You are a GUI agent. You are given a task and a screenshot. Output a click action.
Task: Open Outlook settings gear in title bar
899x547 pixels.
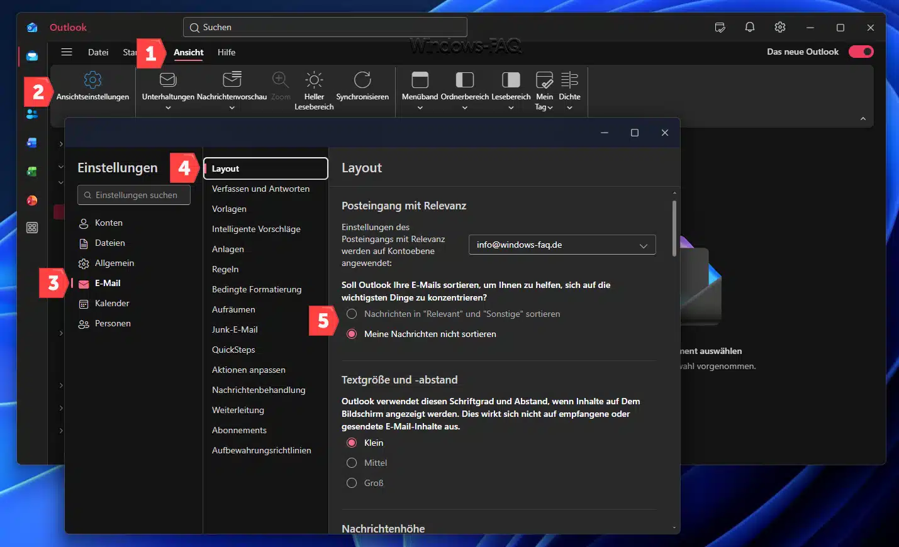click(x=779, y=27)
